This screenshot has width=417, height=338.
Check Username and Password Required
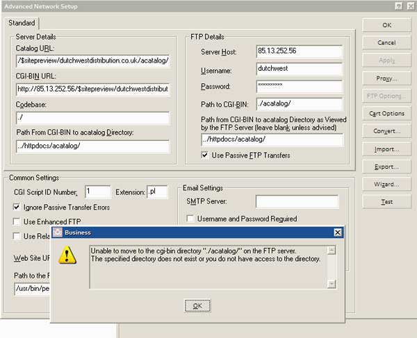pos(191,219)
